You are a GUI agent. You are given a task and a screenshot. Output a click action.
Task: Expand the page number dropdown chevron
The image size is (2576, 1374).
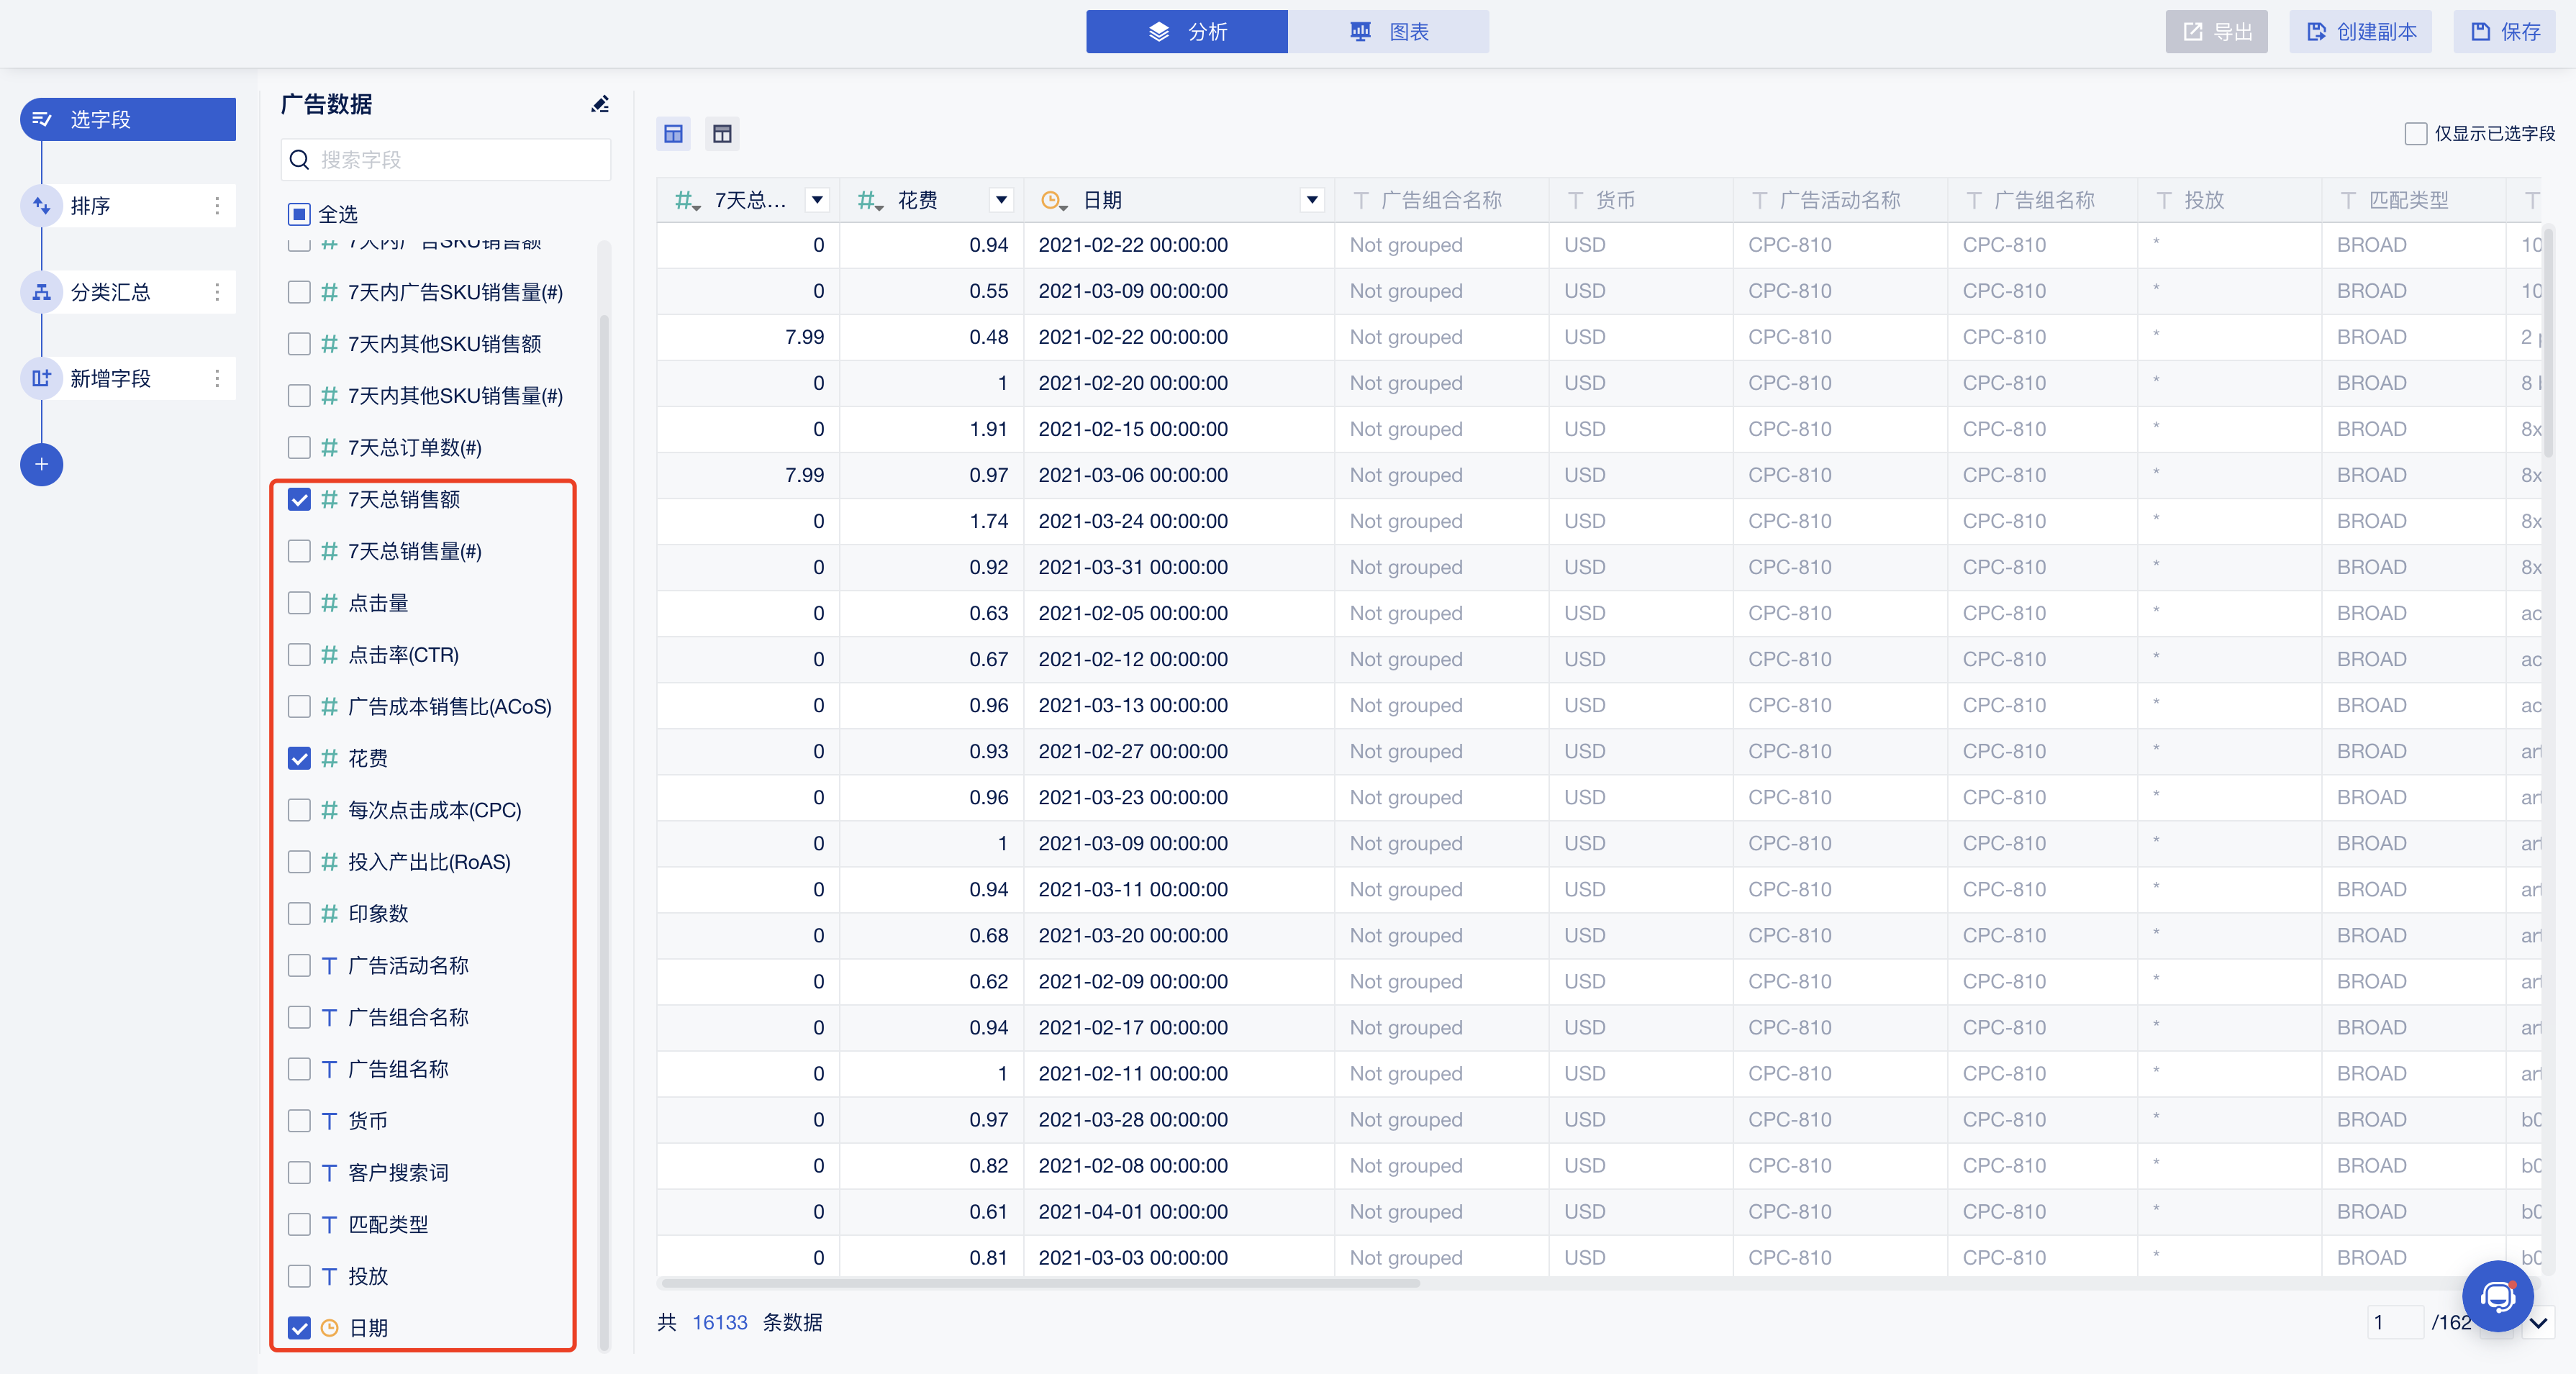2538,1323
